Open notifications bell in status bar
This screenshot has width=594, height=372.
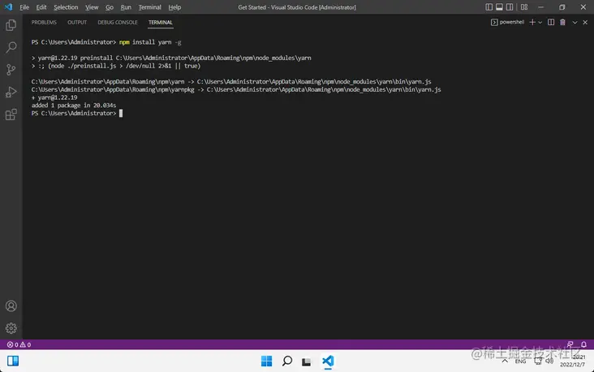(583, 344)
